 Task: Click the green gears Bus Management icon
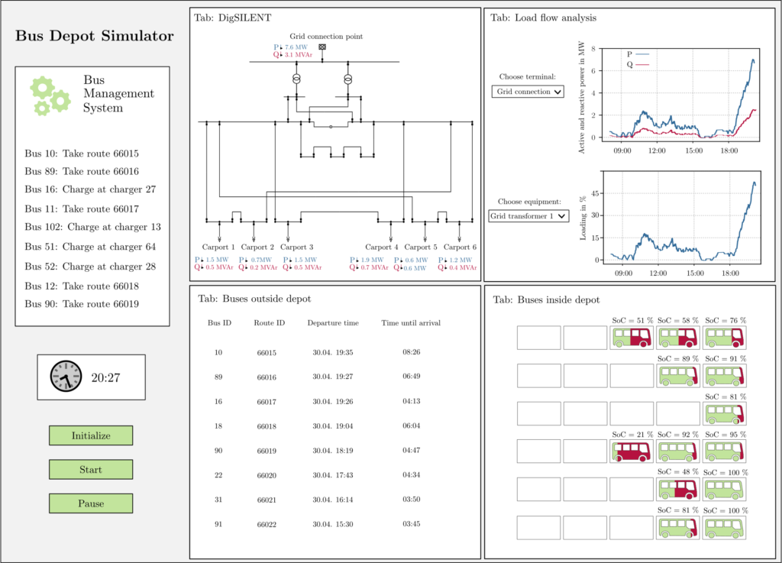click(x=50, y=95)
